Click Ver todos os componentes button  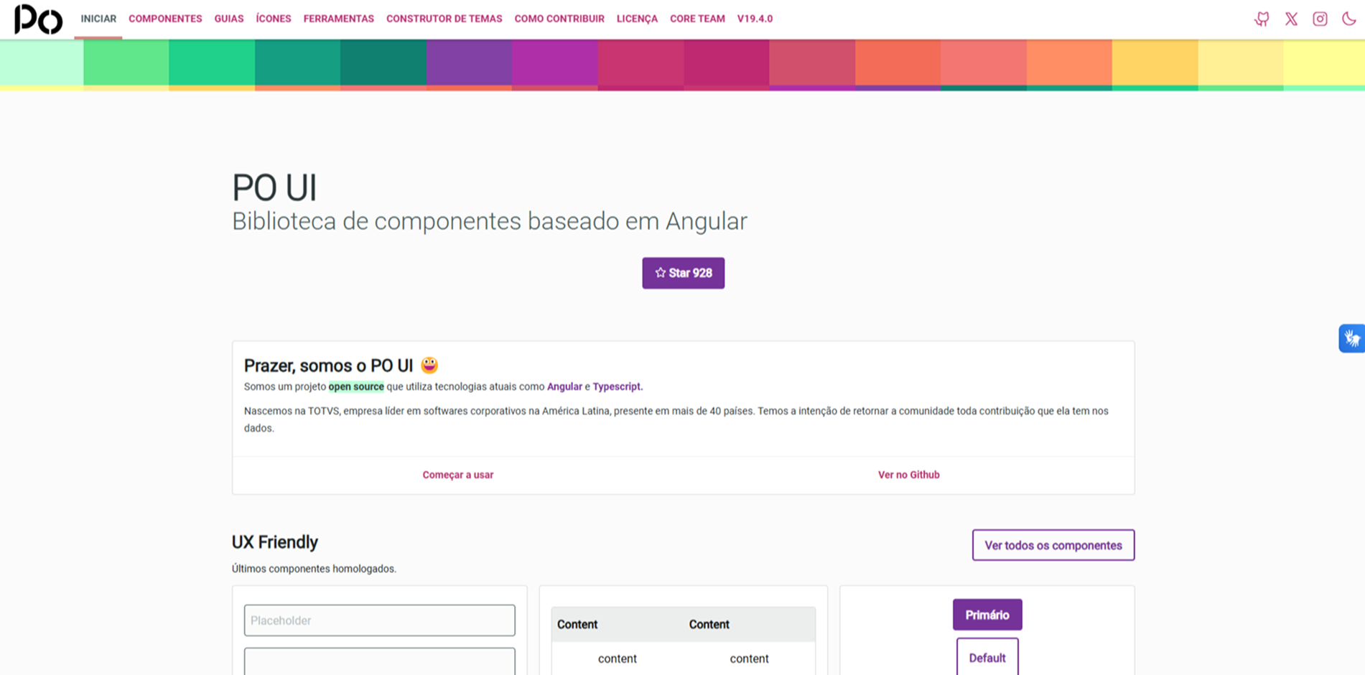coord(1053,545)
